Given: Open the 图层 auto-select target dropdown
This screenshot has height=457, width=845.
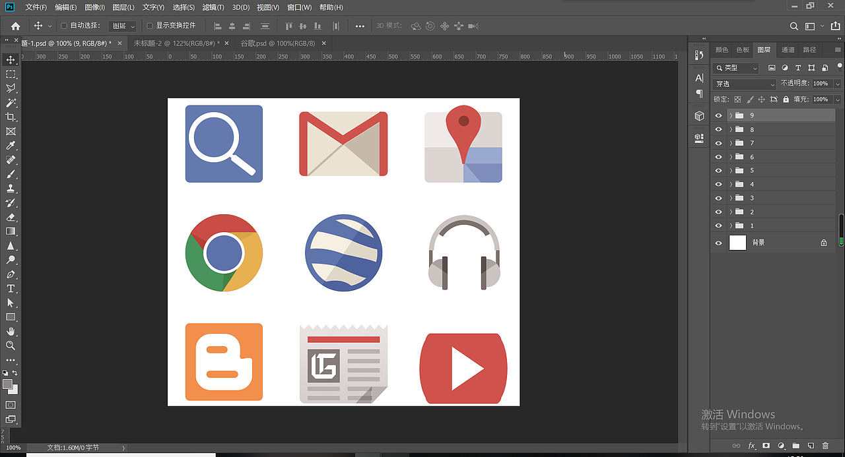Looking at the screenshot, I should (123, 26).
